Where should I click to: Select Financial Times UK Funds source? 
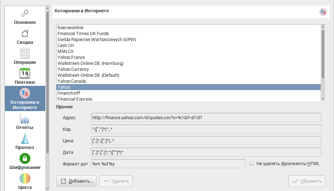tap(188, 33)
